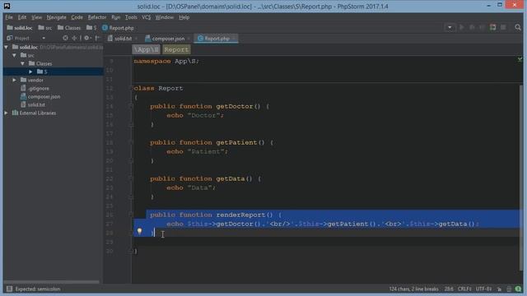Open the Tools menu
Viewport: 527px width, 296px height.
tap(131, 17)
